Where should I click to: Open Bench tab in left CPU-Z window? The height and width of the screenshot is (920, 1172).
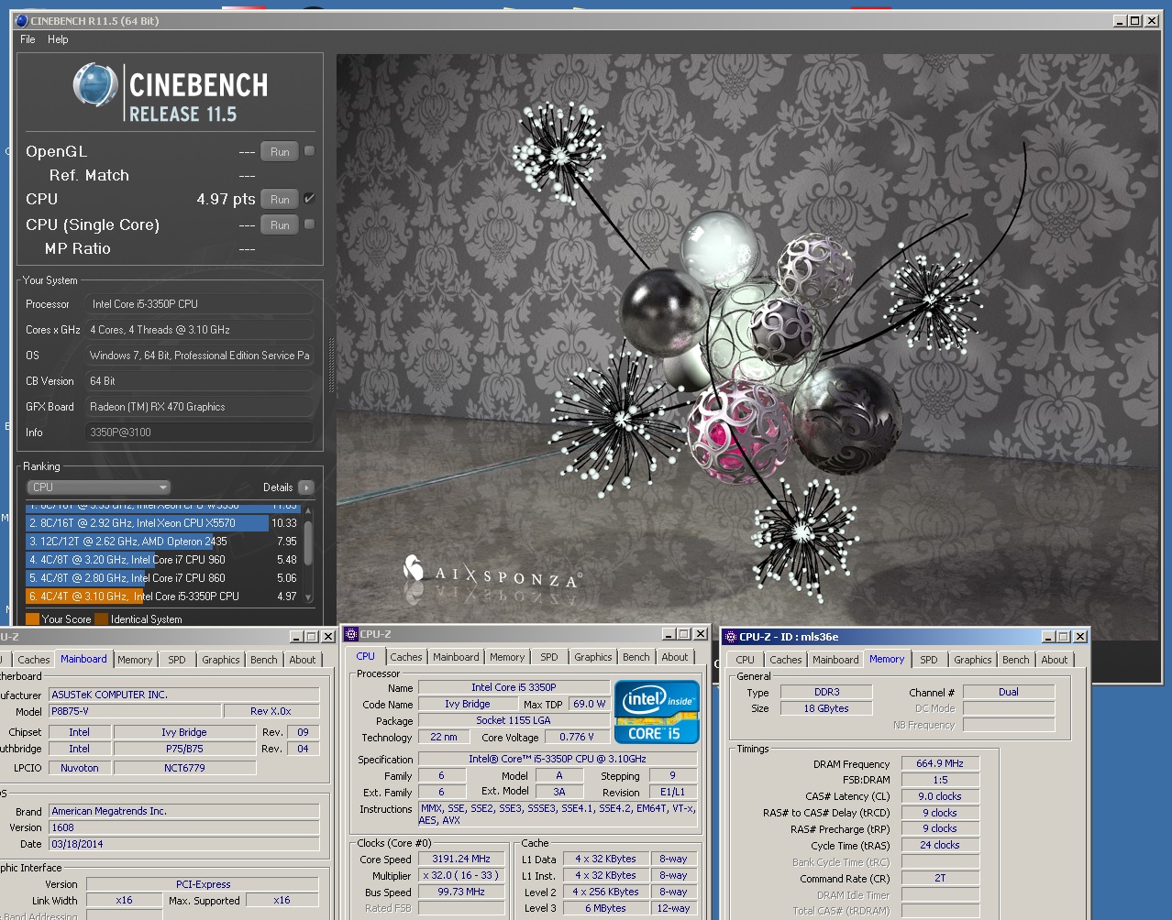pyautogui.click(x=264, y=660)
